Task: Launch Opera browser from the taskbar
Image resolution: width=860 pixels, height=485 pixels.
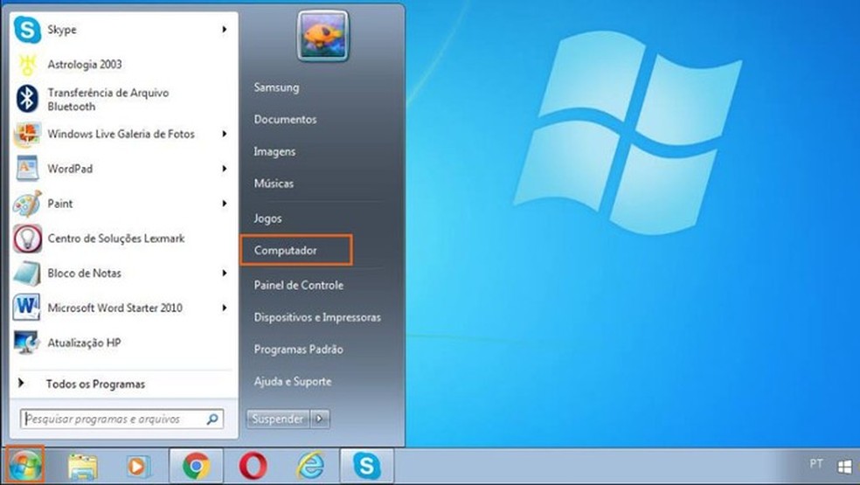Action: 253,467
